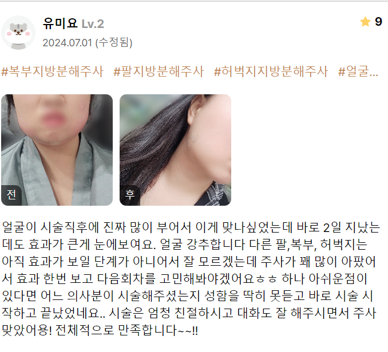Click the (수정됨) edited label
Screen dimensions: 388x352
pos(114,43)
